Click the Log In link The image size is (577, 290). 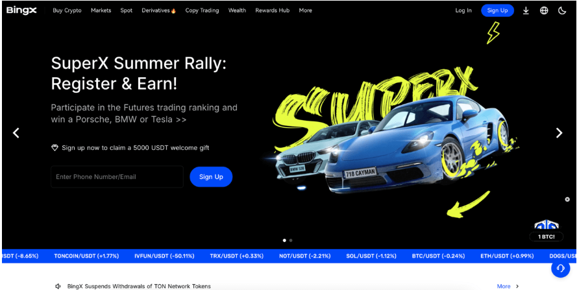[463, 10]
